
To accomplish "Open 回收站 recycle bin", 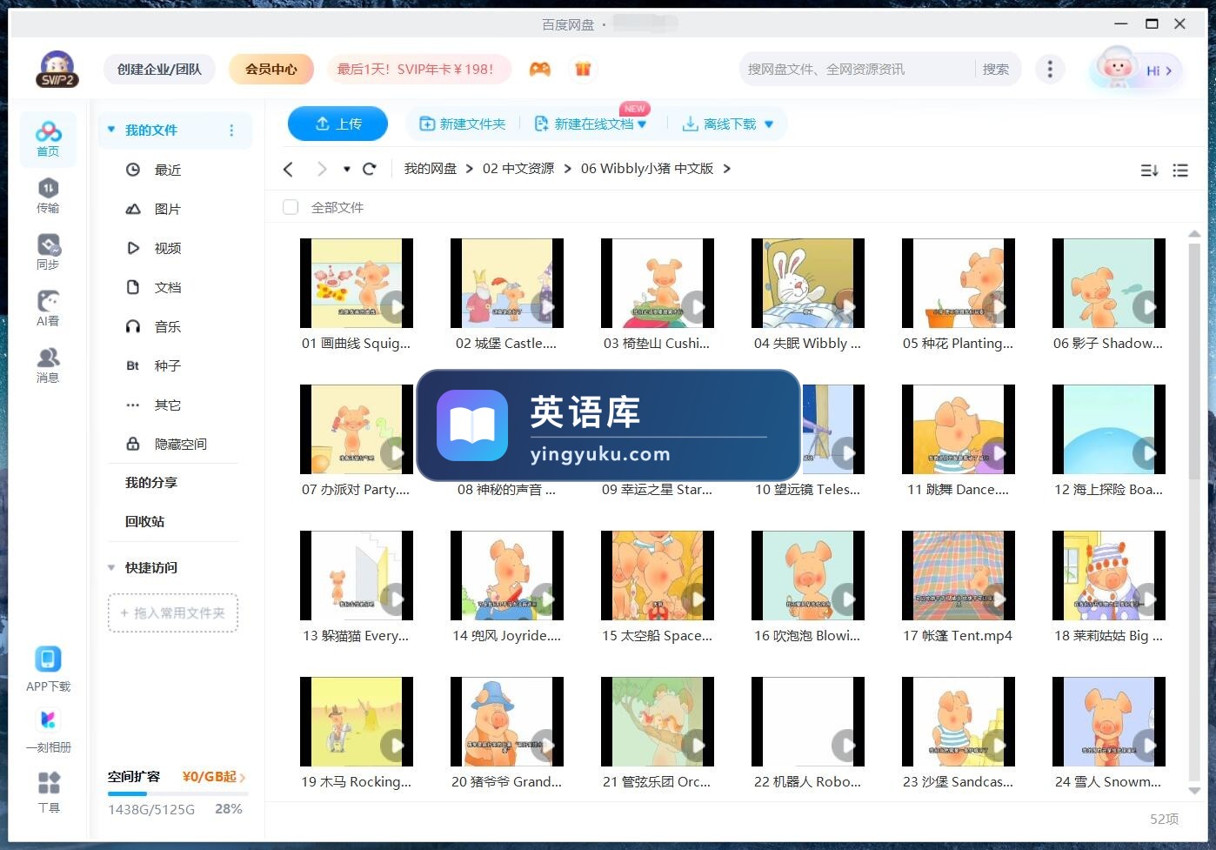I will point(144,521).
